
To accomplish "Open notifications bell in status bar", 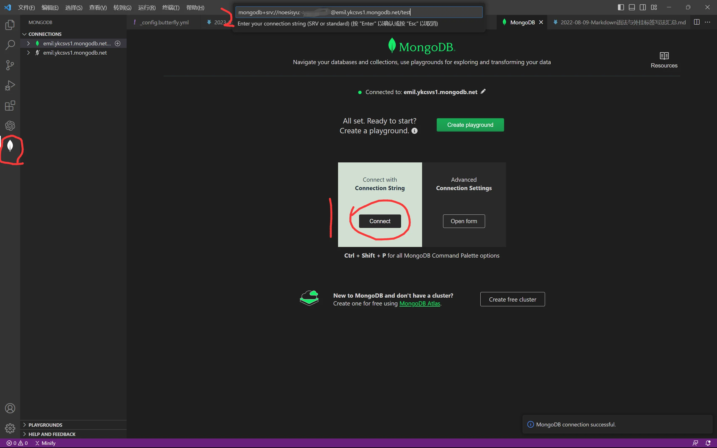I will (708, 443).
